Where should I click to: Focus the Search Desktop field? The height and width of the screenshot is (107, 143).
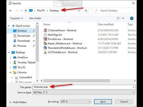tap(113, 10)
